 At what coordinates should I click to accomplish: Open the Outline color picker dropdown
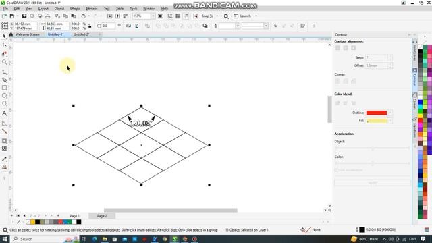pos(390,113)
